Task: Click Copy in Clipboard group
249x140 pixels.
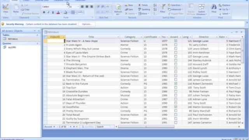Action: point(25,9)
